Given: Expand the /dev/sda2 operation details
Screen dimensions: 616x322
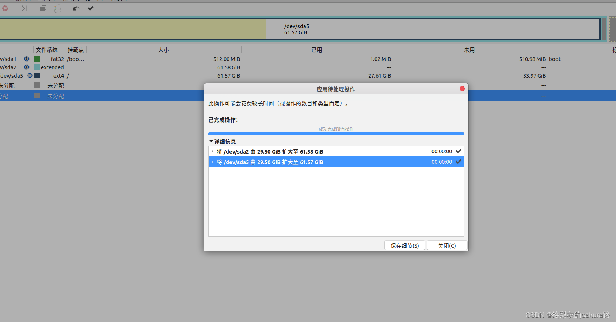Looking at the screenshot, I should pyautogui.click(x=212, y=151).
